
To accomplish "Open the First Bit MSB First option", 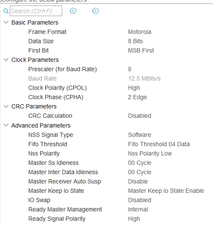I will click(x=141, y=50).
